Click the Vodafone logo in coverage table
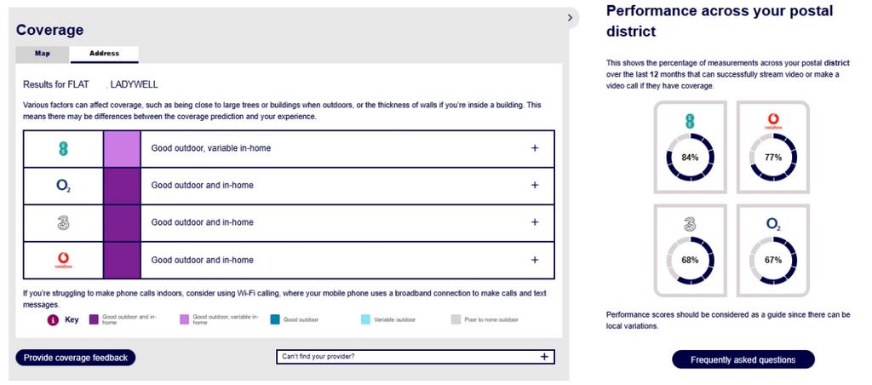This screenshot has height=385, width=872. [x=63, y=261]
